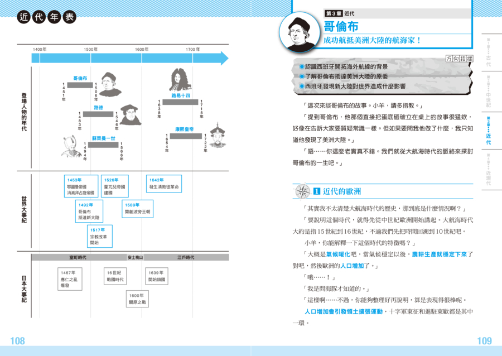Click the vertical 登場人物的年代 section label
This screenshot has height=356, width=502.
(x=24, y=112)
